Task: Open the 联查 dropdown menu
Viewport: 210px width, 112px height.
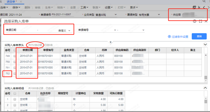Action: click(96, 7)
